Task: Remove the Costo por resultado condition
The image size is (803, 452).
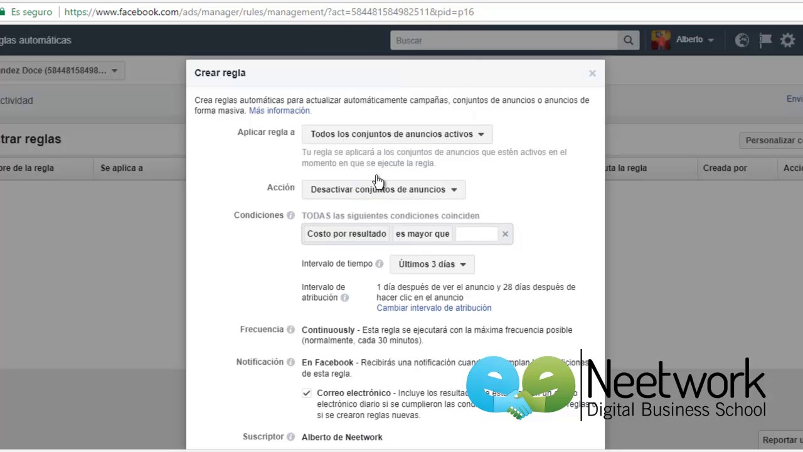Action: coord(505,234)
